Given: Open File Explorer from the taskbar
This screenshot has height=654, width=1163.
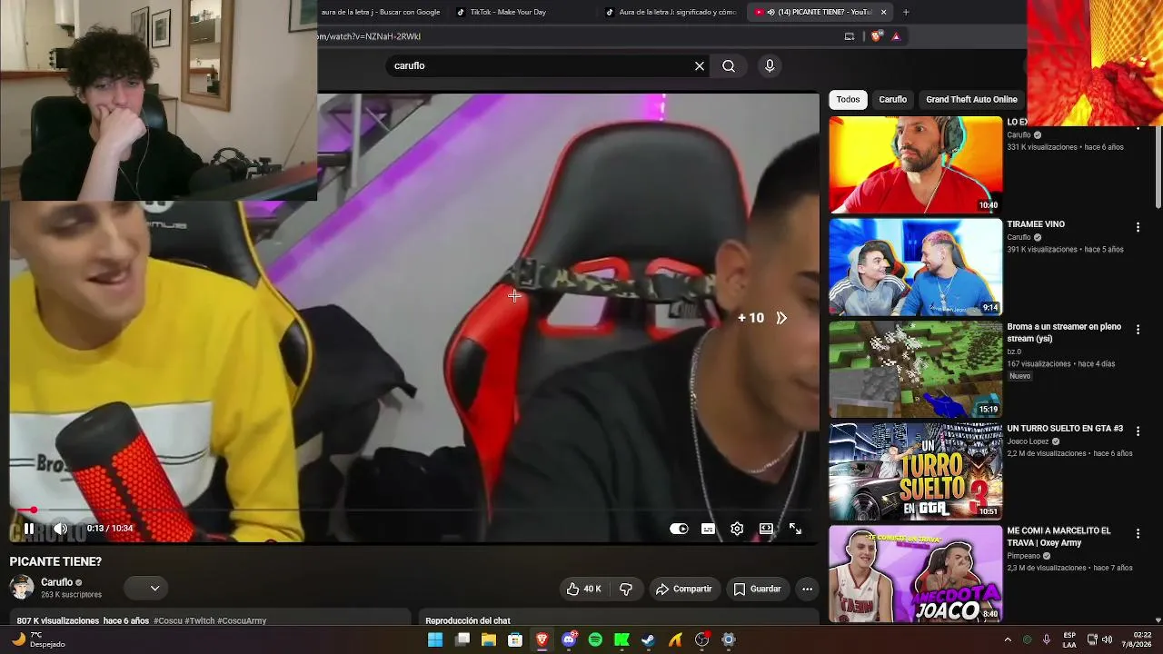Looking at the screenshot, I should 488,639.
